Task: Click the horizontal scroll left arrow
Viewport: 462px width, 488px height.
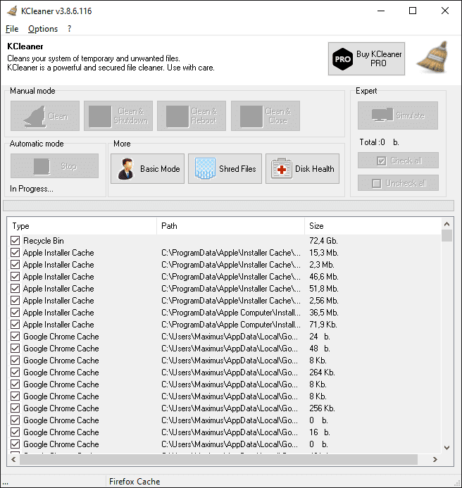Action: click(13, 459)
